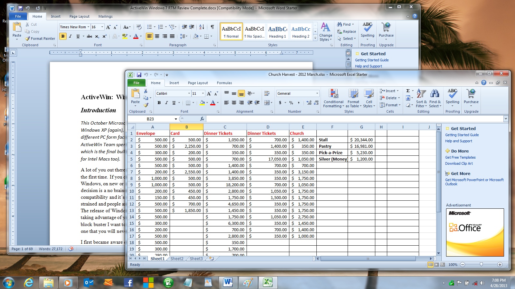Click Word's Replace button
The image size is (515, 289).
347,31
